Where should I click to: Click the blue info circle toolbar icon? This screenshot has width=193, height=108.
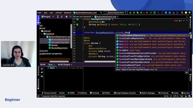point(166,13)
